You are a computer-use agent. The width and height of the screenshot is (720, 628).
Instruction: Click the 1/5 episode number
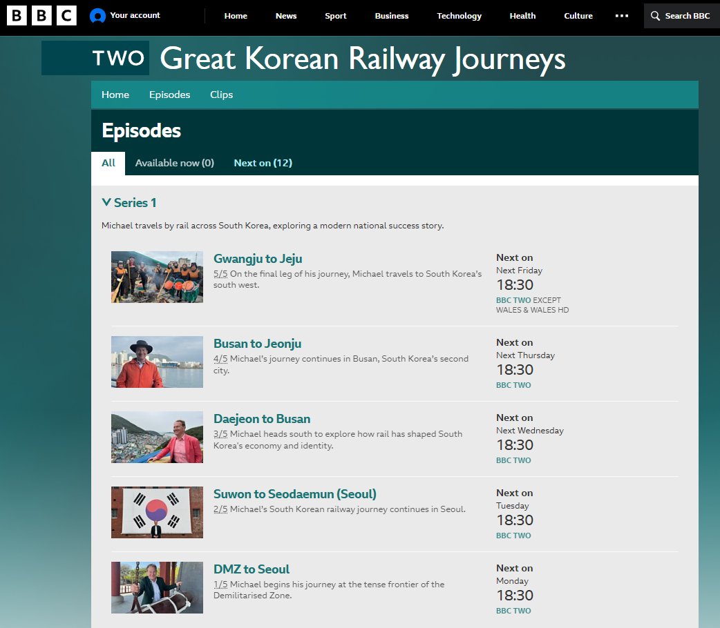[220, 585]
